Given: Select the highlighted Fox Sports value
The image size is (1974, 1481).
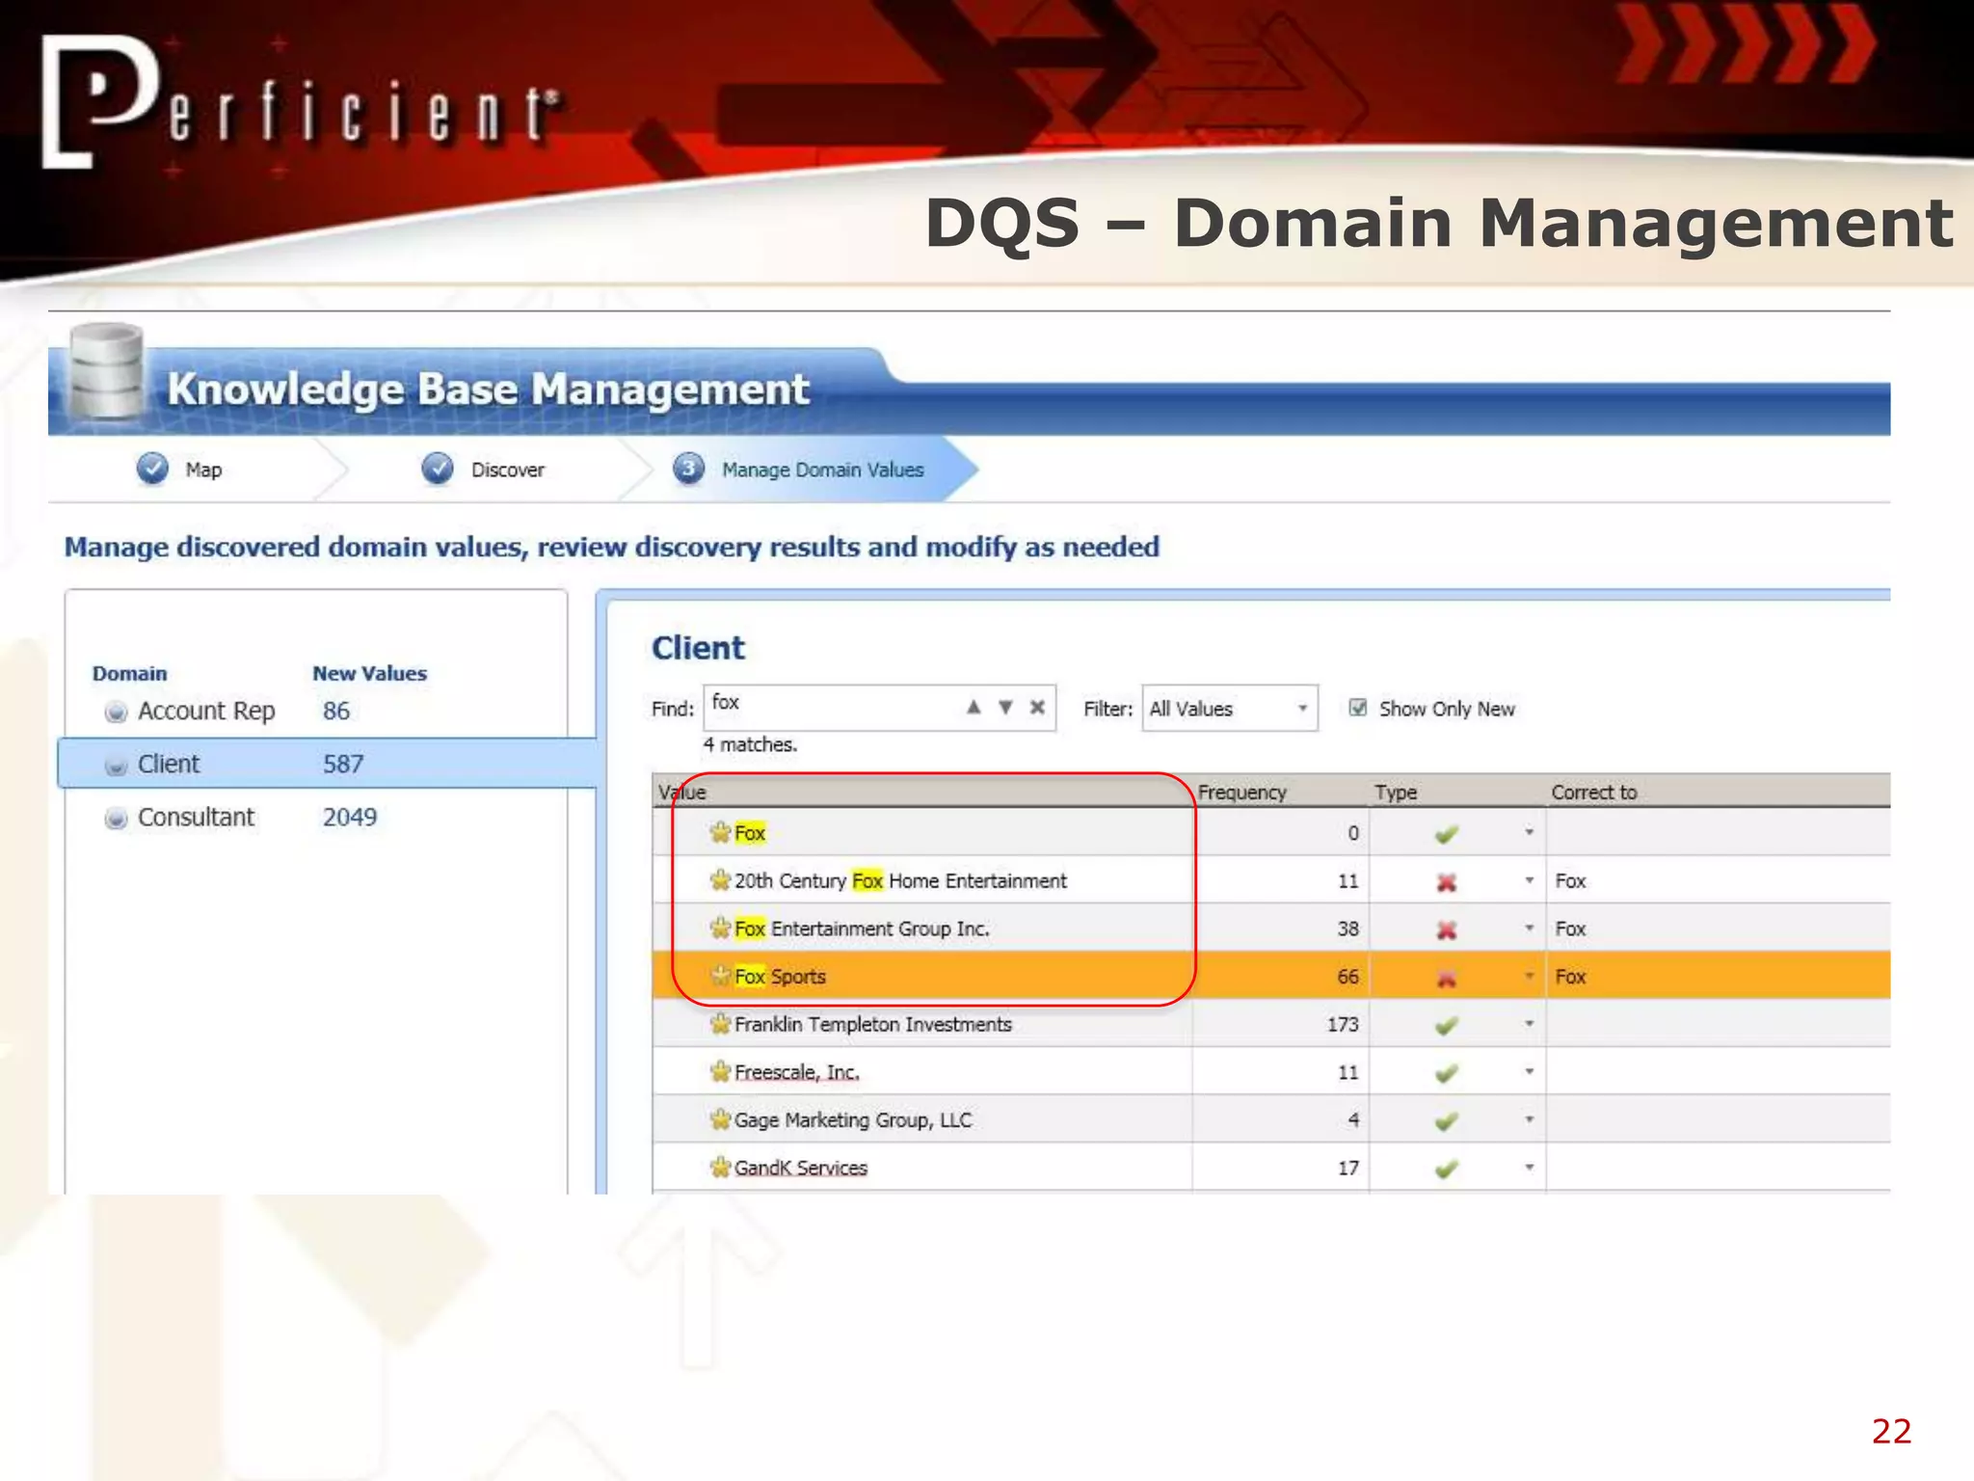Looking at the screenshot, I should click(x=780, y=977).
